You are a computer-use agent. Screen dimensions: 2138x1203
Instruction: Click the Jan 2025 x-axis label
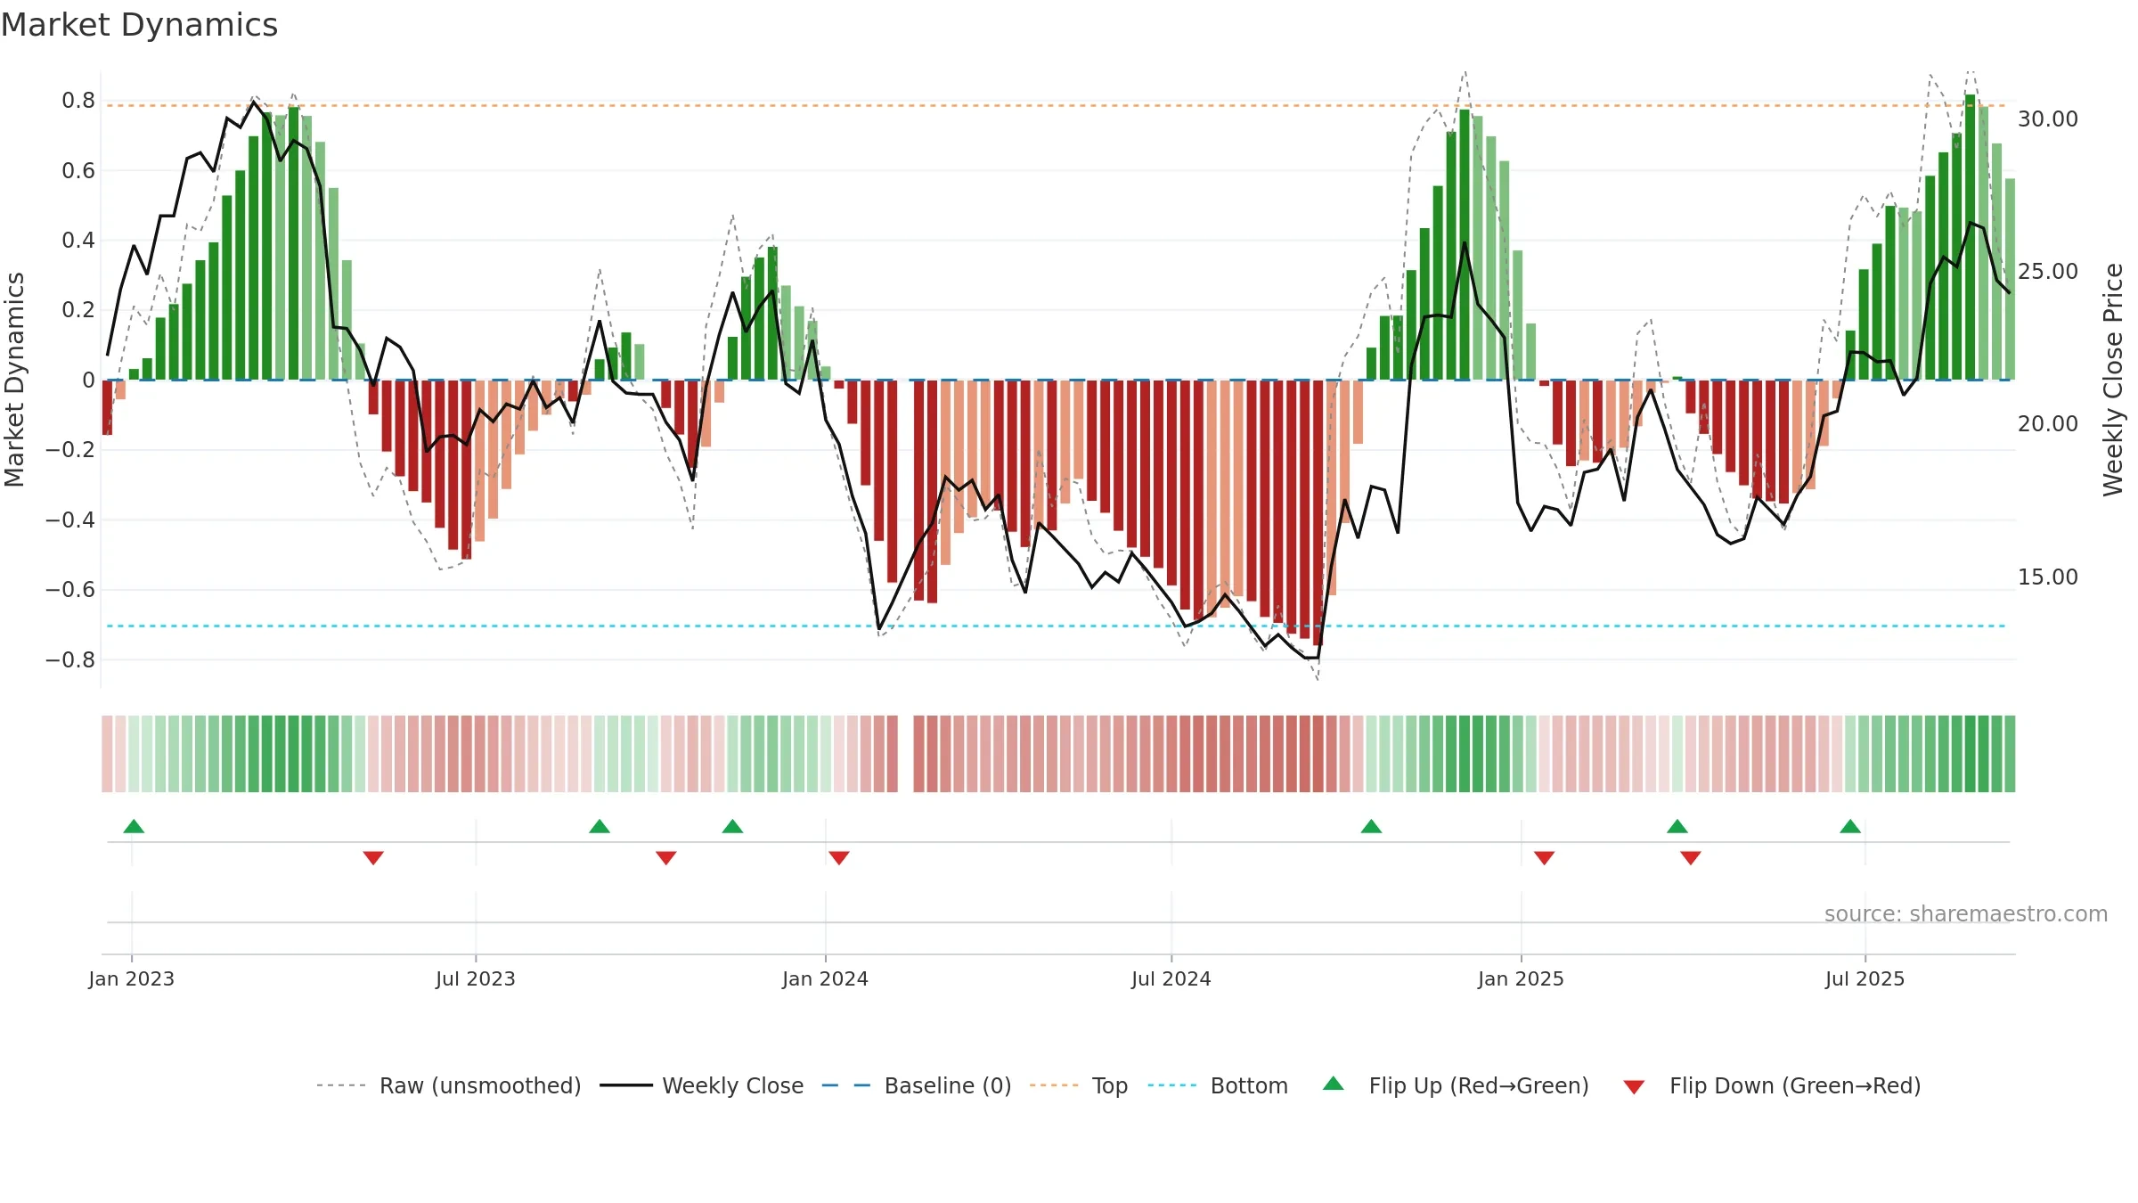1522,979
